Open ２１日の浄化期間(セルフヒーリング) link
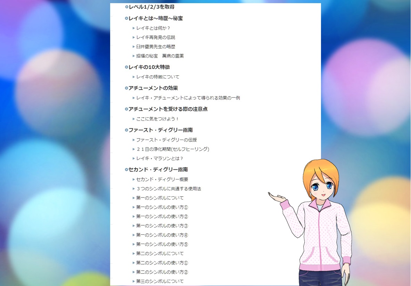 (x=173, y=149)
